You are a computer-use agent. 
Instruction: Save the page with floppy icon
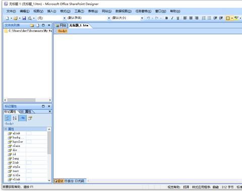tap(24, 18)
